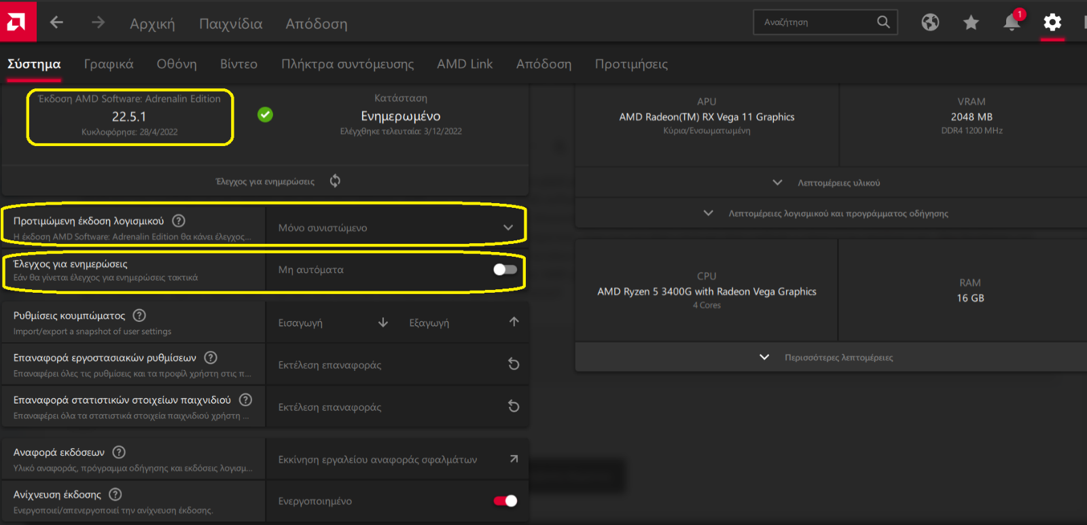Image resolution: width=1087 pixels, height=525 pixels.
Task: Open the Μόνο συνιστώμενο dropdown
Action: coord(397,228)
